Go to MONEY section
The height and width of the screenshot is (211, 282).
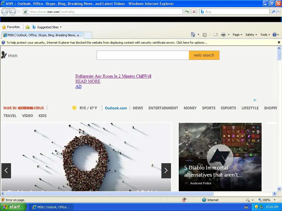tap(190, 108)
